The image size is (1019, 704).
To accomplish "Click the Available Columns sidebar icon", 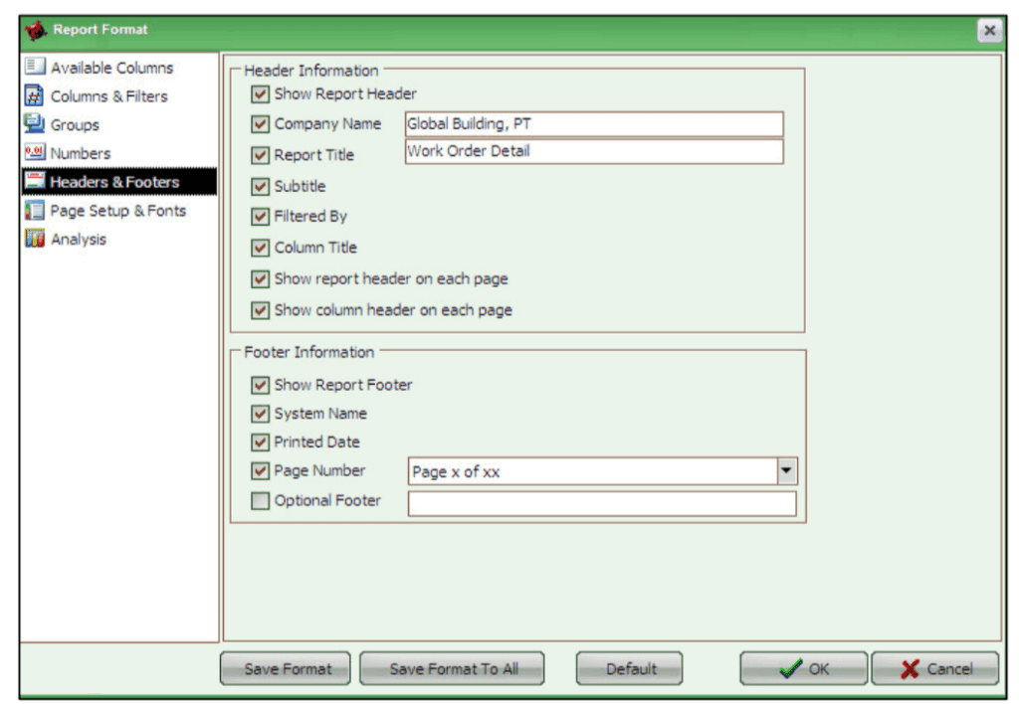I will click(x=35, y=68).
